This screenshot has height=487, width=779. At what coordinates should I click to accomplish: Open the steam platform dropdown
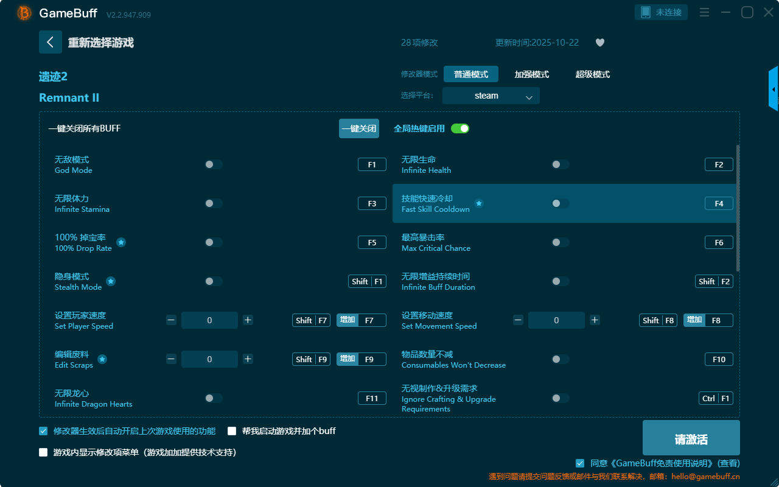point(491,96)
